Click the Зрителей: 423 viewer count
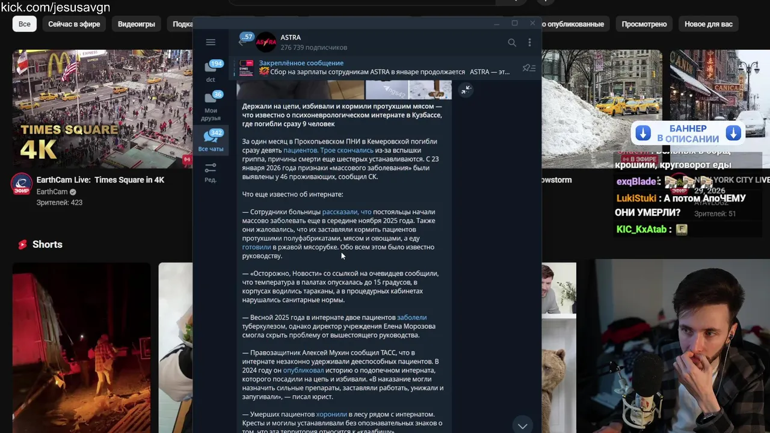This screenshot has height=433, width=770. [59, 203]
